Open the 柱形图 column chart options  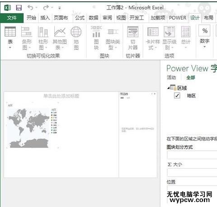(x=43, y=38)
